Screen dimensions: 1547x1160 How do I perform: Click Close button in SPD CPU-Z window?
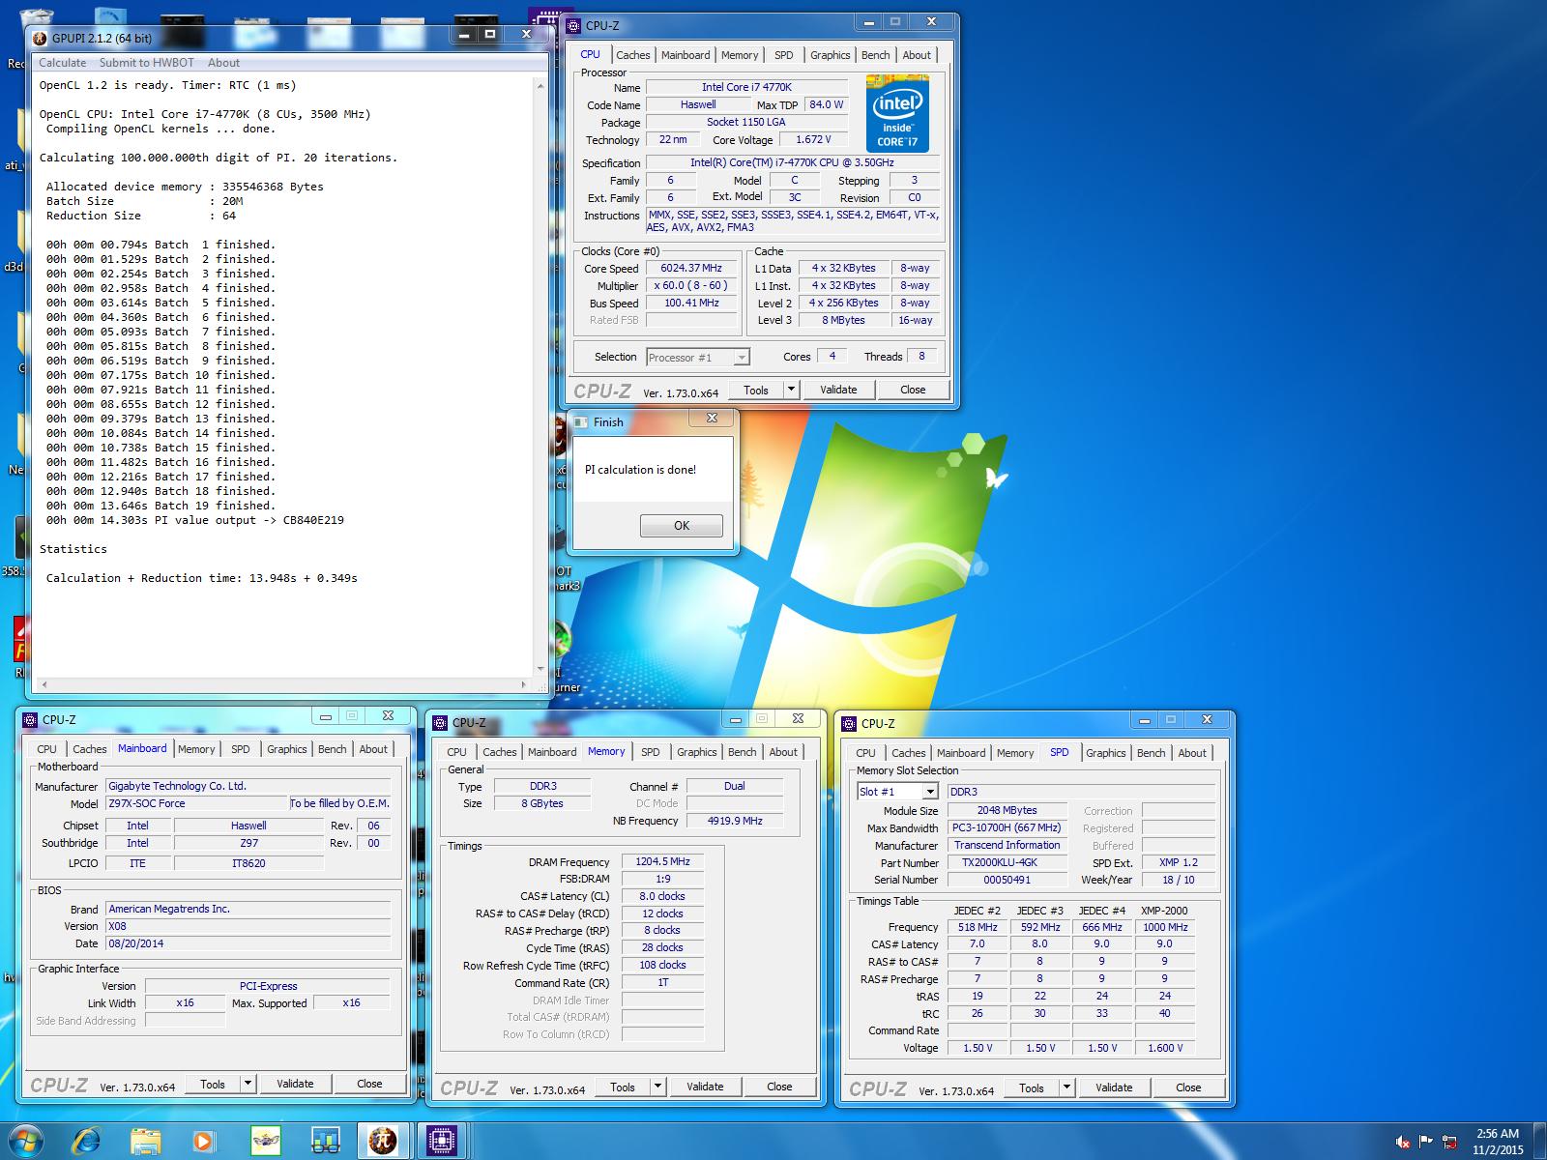point(1188,1087)
